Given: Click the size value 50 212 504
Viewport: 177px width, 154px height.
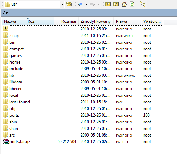Looking at the screenshot, I should (67, 142).
